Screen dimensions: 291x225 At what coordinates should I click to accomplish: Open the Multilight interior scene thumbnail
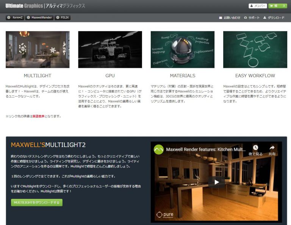pos(38,50)
